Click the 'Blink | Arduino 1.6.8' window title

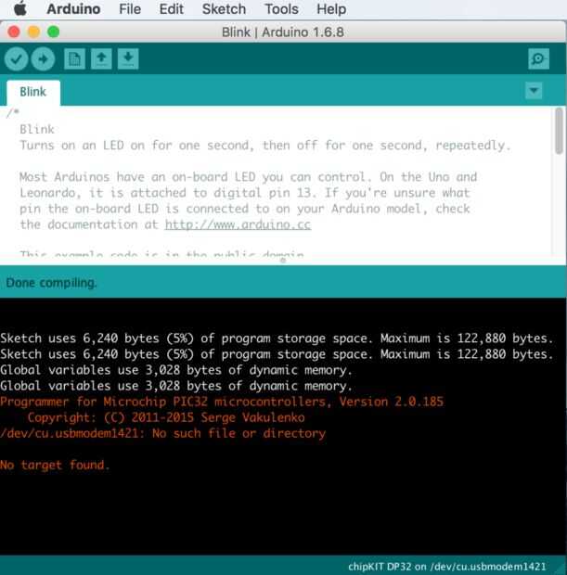click(x=283, y=32)
